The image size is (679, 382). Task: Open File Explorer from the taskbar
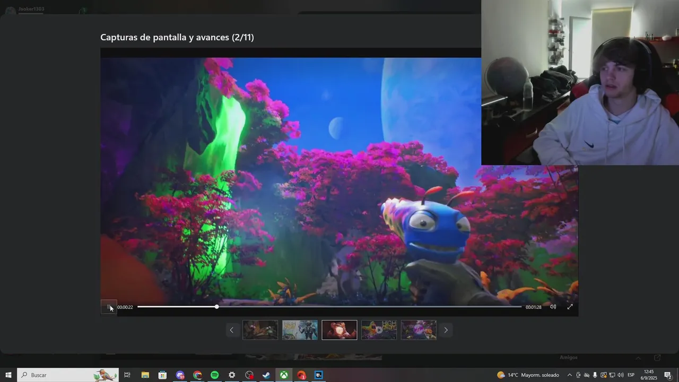(145, 375)
